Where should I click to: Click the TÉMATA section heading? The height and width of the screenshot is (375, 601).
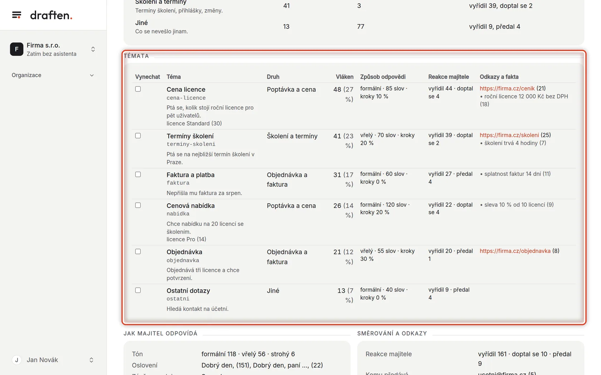136,56
